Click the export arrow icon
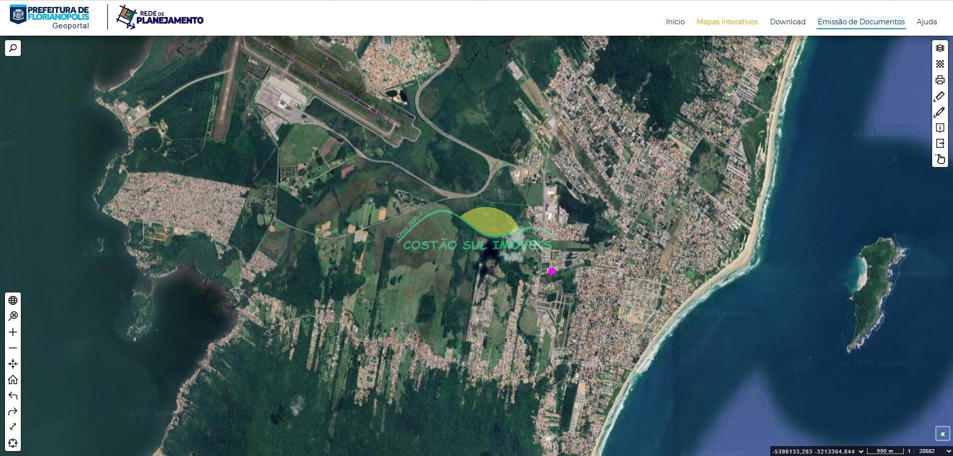953x456 pixels. coord(940,143)
